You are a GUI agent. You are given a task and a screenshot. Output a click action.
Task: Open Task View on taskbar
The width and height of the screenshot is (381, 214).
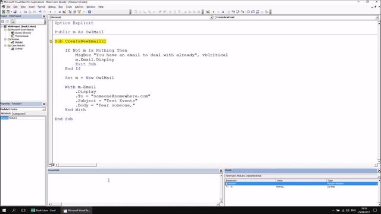coord(23,210)
